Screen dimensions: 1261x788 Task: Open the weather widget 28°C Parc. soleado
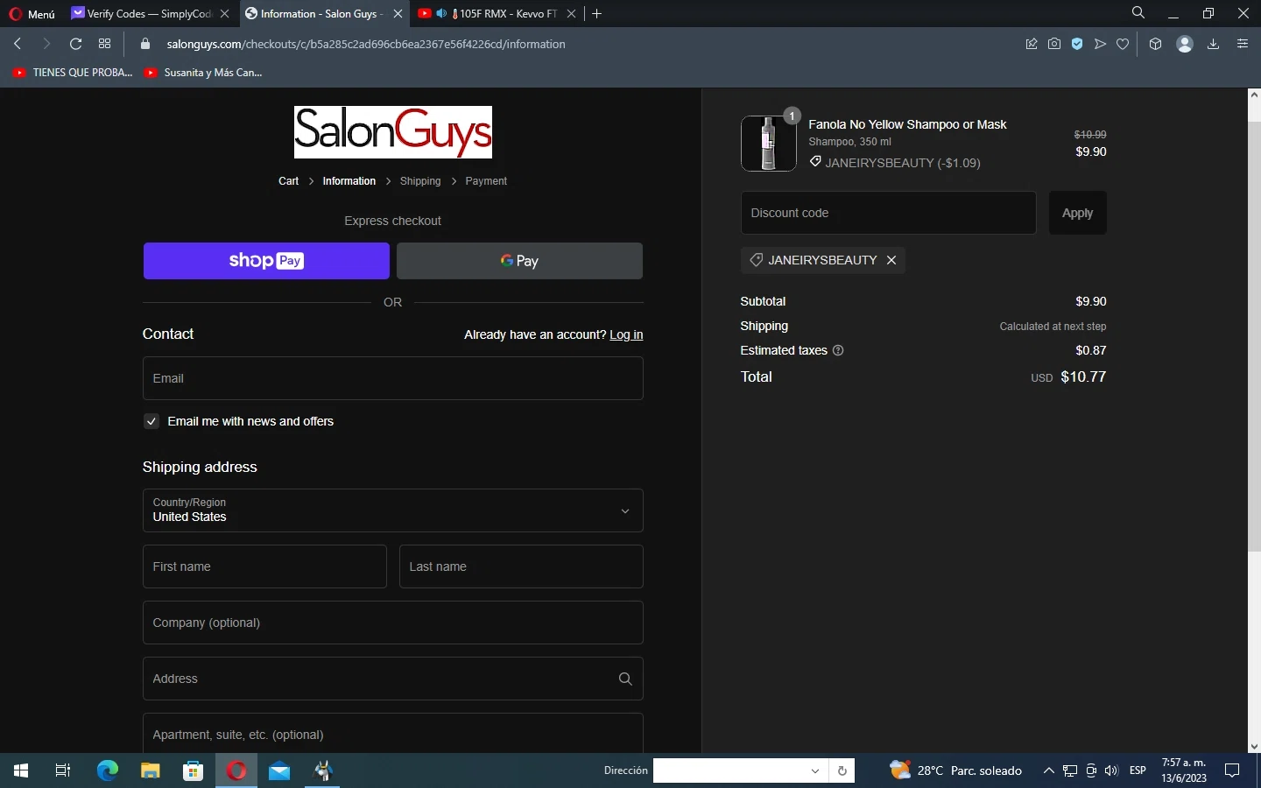[x=956, y=770]
